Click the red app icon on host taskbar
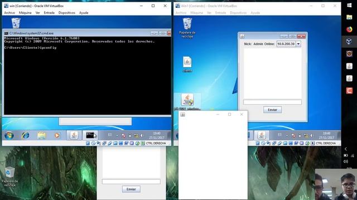Image resolution: width=357 pixels, height=200 pixels. point(349,91)
